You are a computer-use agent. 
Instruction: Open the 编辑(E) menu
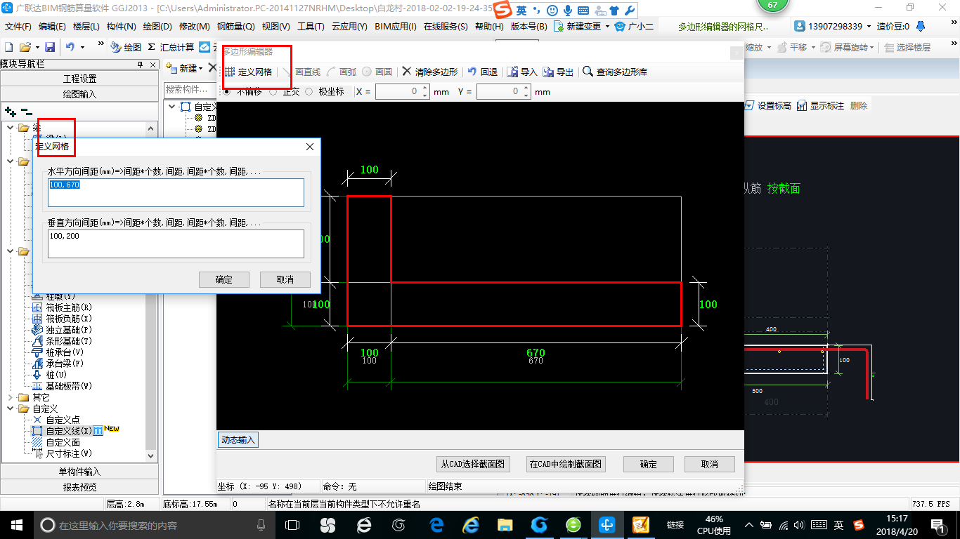(52, 27)
